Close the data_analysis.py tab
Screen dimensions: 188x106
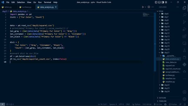56,7
